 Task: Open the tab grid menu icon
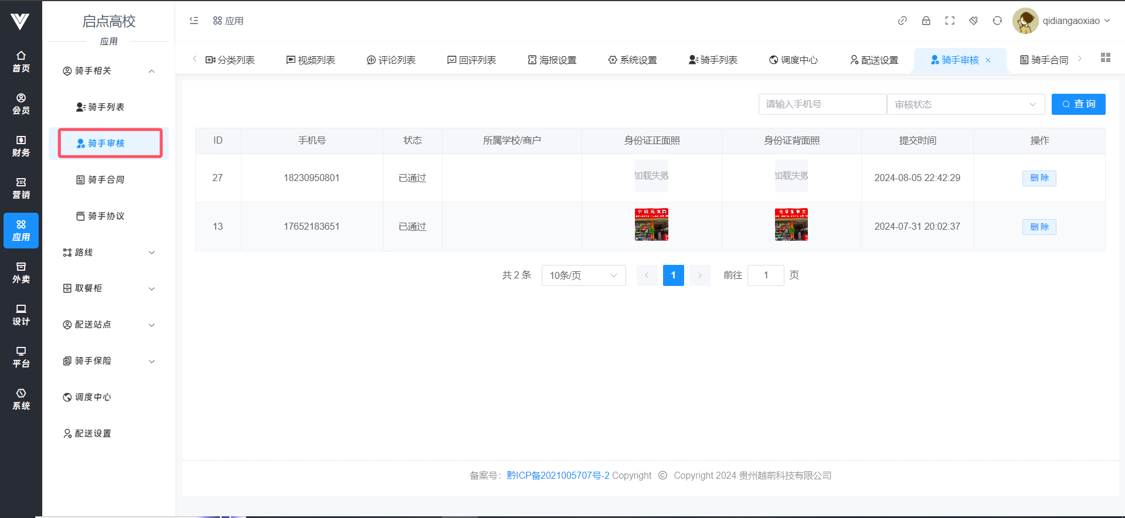[1105, 57]
